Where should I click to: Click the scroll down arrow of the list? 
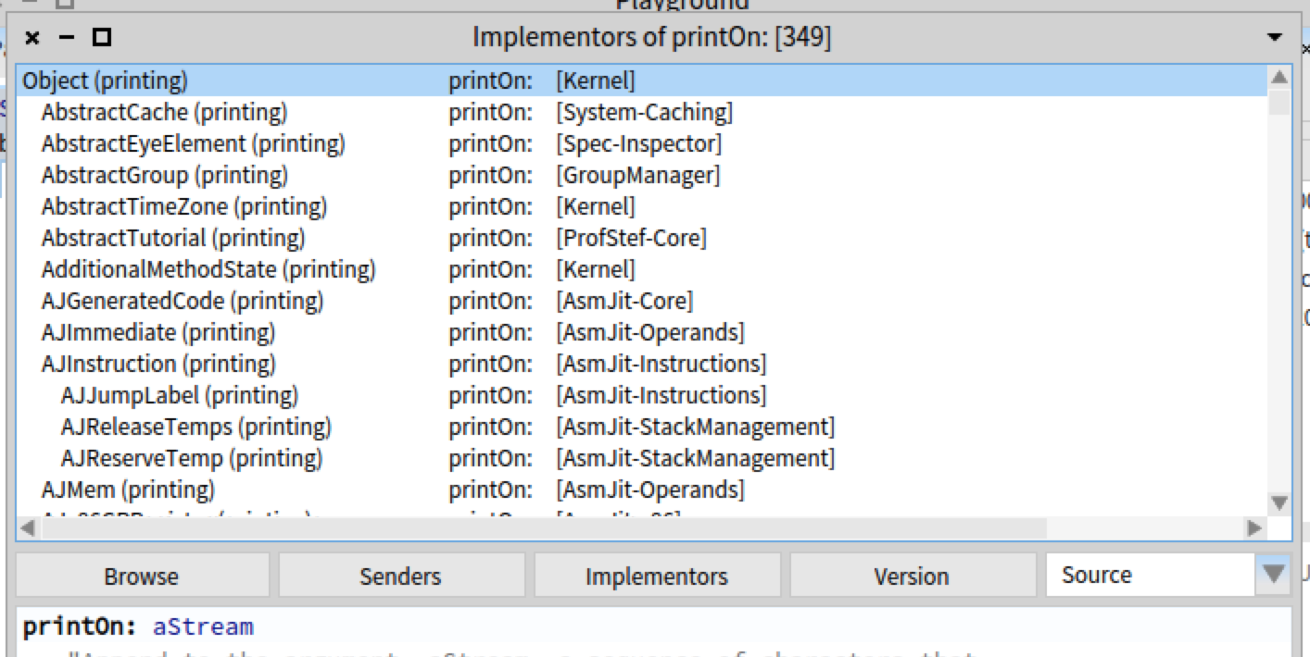[1279, 503]
